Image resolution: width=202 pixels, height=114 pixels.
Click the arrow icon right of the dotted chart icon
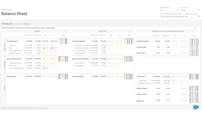(199, 28)
